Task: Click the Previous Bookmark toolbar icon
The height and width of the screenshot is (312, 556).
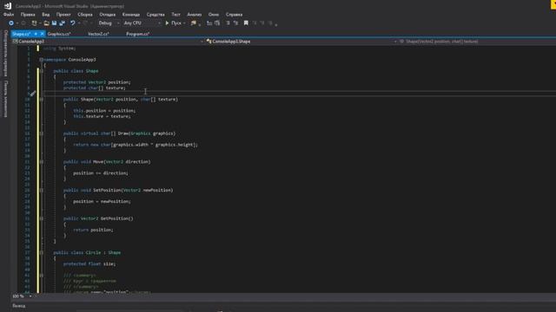Action: click(255, 23)
